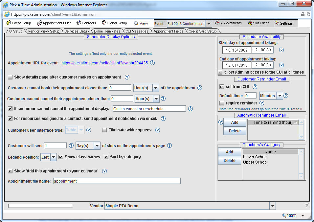Click help icon for Customer user interface type
Image resolution: width=314 pixels, height=222 pixels.
click(x=89, y=130)
